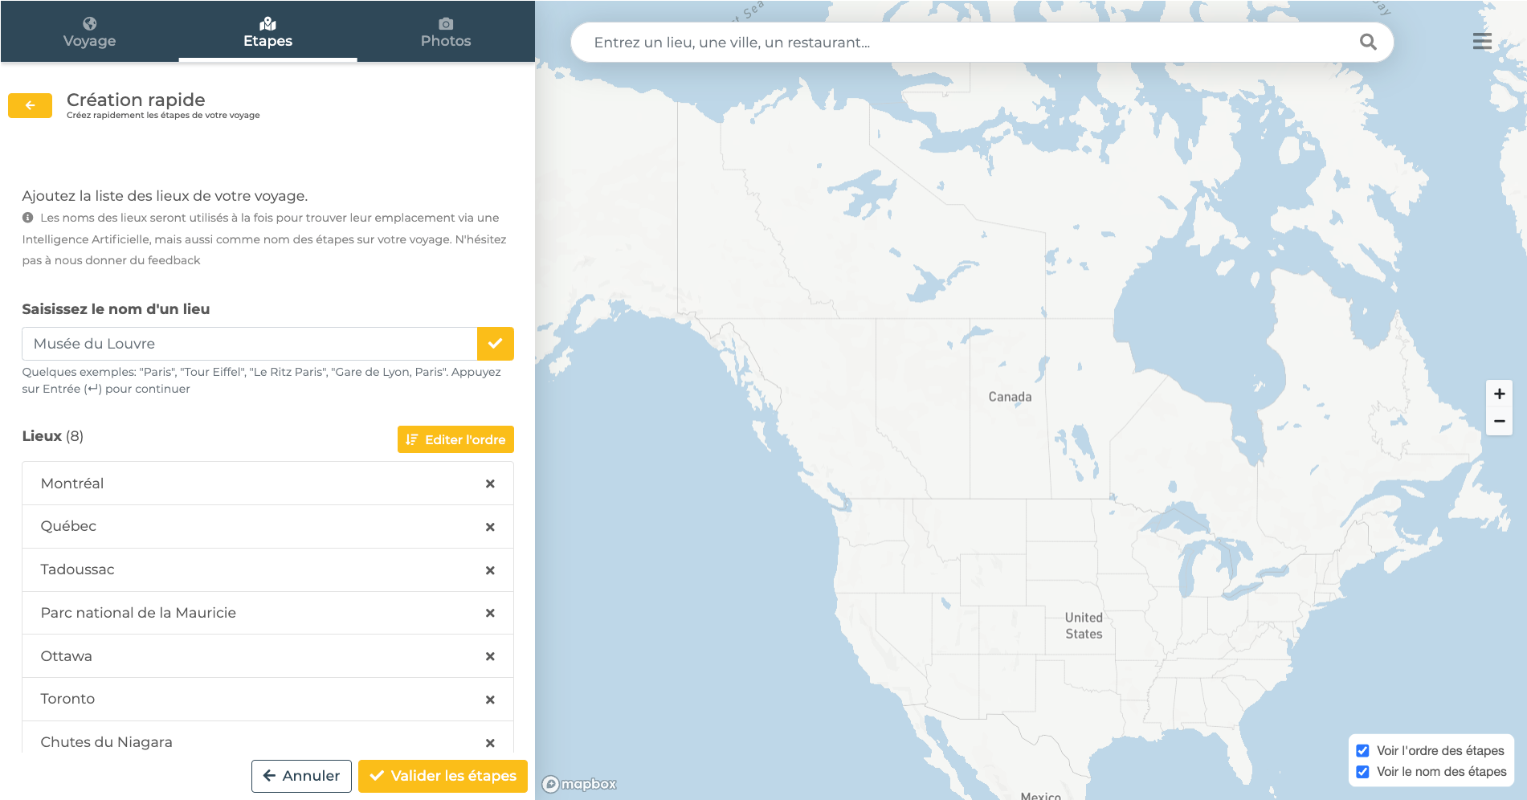Zoom in on the map
The image size is (1527, 800).
(1499, 394)
